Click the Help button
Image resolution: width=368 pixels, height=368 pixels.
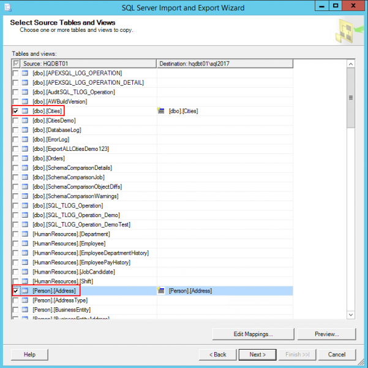point(29,355)
